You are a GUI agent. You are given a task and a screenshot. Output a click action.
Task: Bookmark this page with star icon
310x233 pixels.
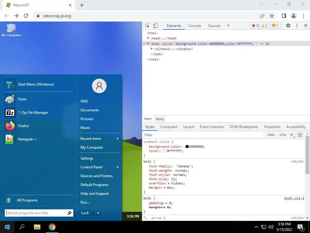point(272,16)
